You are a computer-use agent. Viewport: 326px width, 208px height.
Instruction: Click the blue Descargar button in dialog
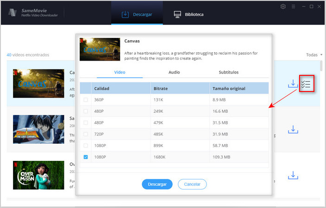(x=157, y=184)
